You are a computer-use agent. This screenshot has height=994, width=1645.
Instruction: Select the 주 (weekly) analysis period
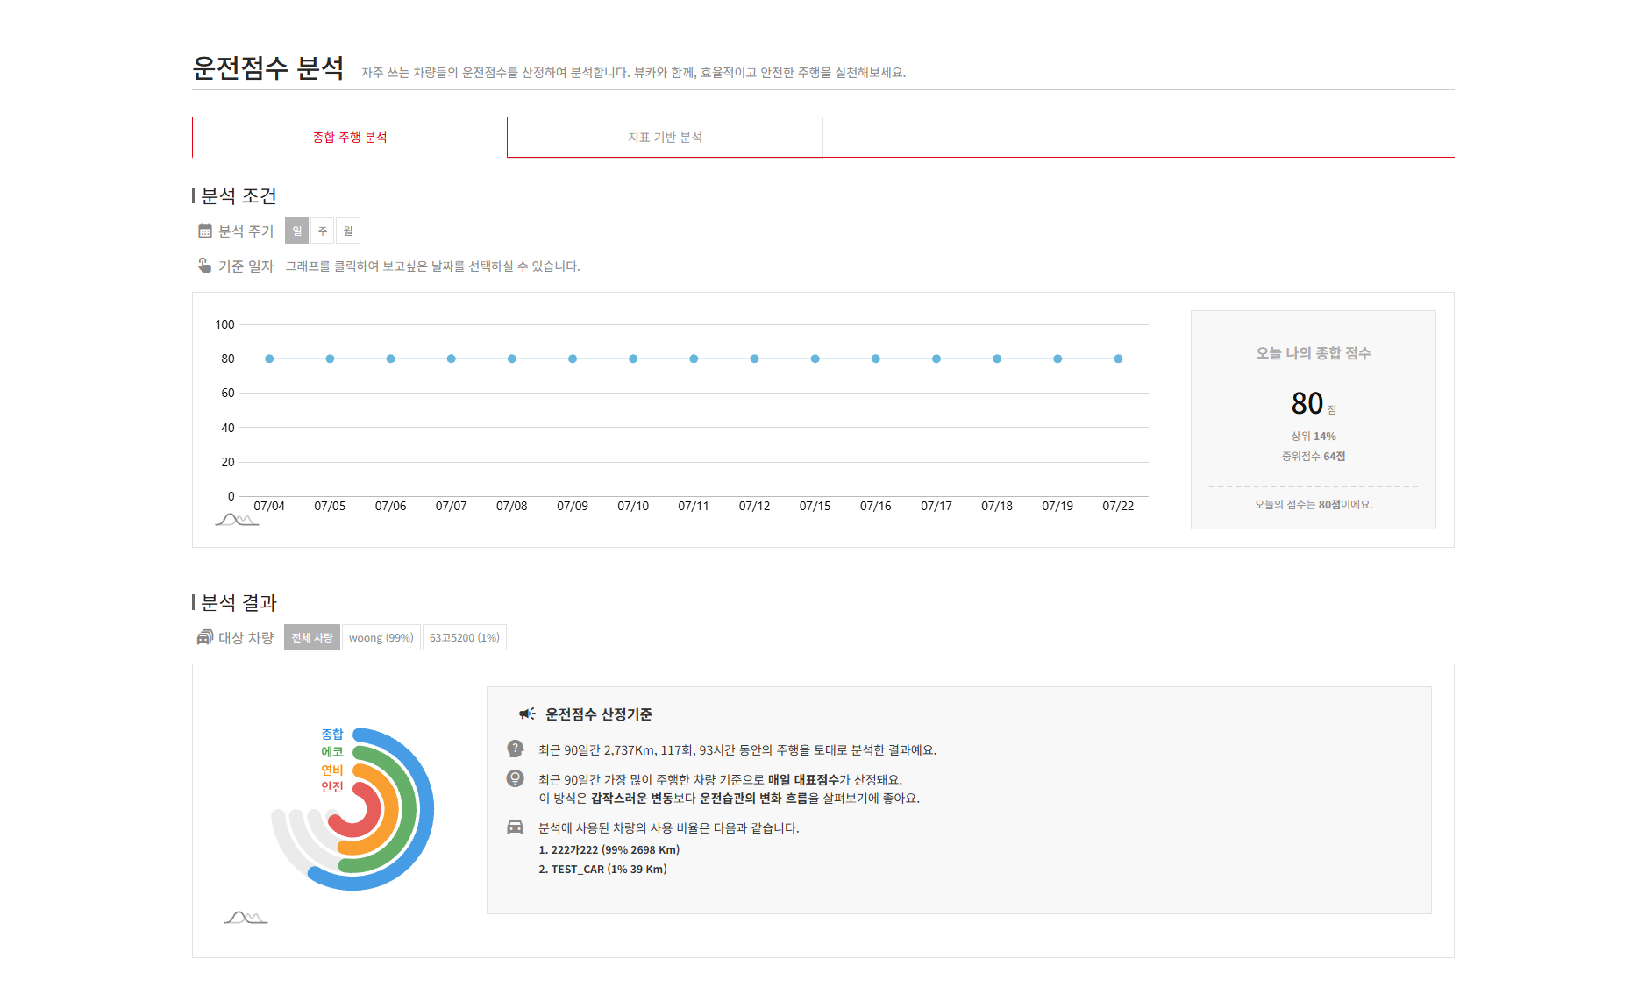[x=323, y=231]
